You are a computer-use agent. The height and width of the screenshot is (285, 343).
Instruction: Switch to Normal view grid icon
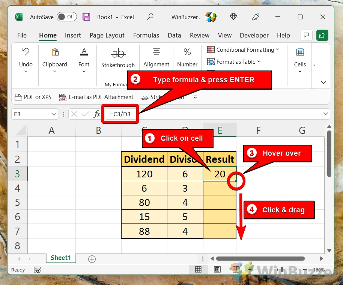pyautogui.click(x=198, y=269)
